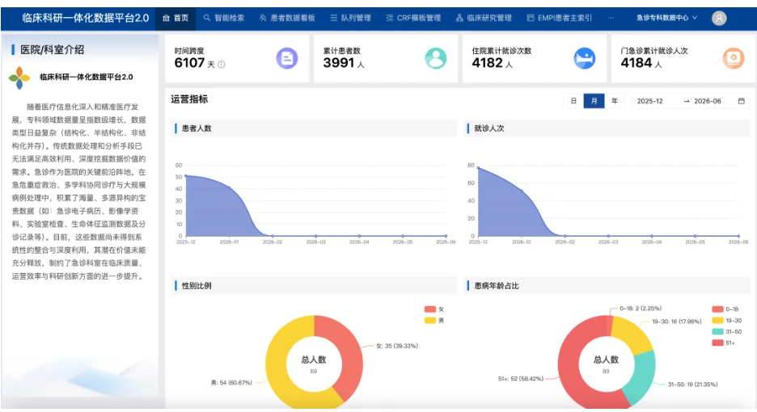Screen dimensions: 757x412
Task: Click the start date field 2025-12
Action: [x=649, y=101]
